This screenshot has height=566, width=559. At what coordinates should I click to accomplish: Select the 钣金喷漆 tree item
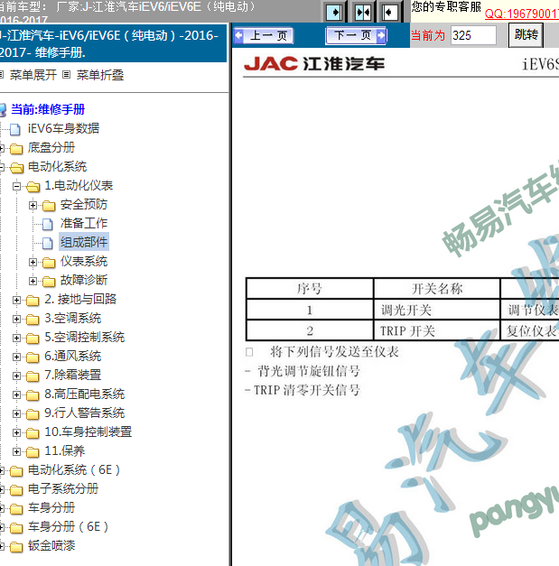[51, 546]
